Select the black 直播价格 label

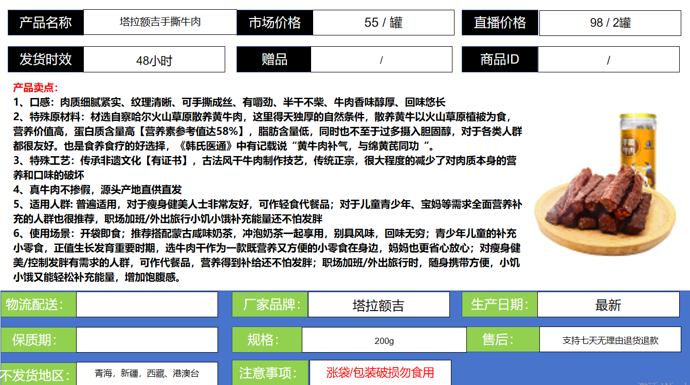pyautogui.click(x=500, y=23)
